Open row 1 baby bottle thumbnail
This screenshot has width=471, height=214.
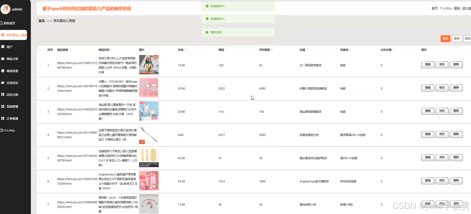[x=149, y=65]
